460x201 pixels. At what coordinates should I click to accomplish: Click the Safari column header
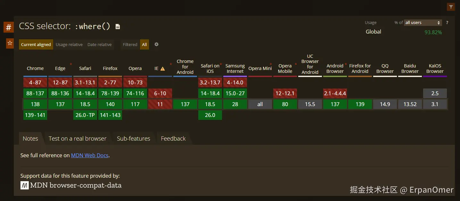[x=85, y=68]
